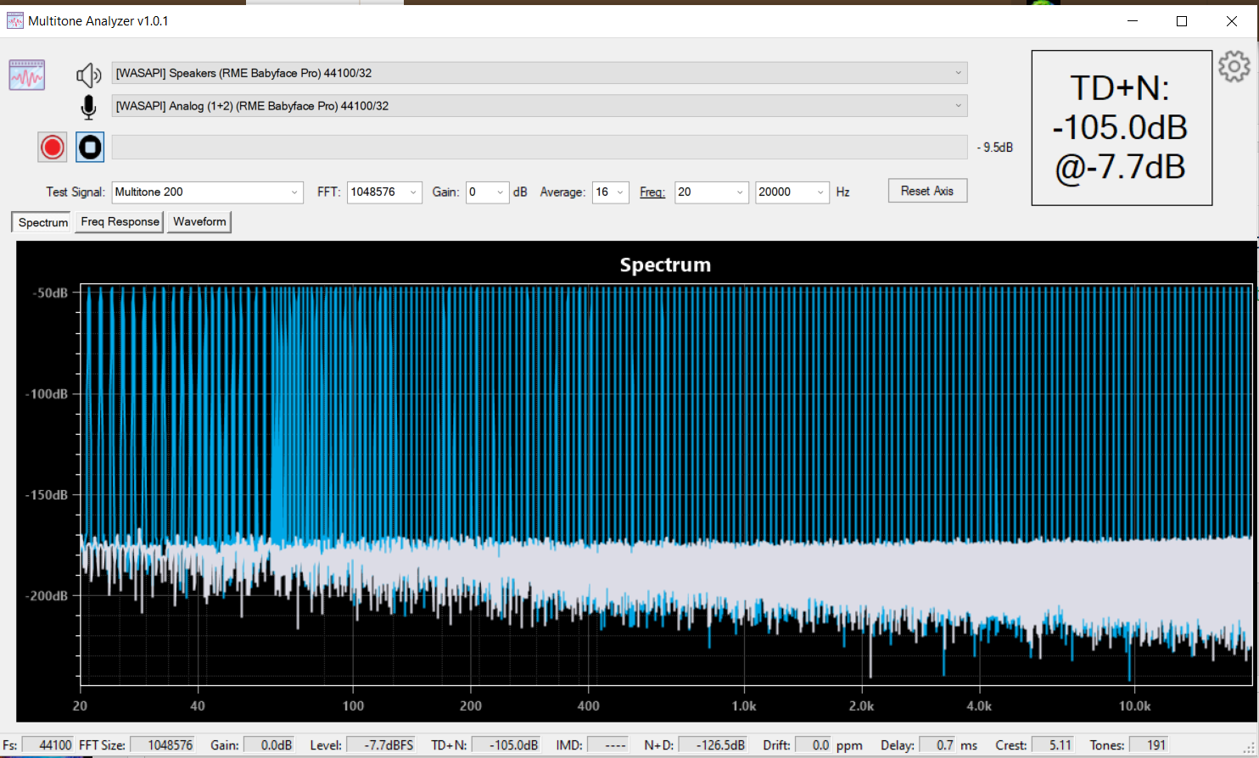Image resolution: width=1259 pixels, height=758 pixels.
Task: Click the TD+N -105.0dB status bar field
Action: tap(506, 745)
